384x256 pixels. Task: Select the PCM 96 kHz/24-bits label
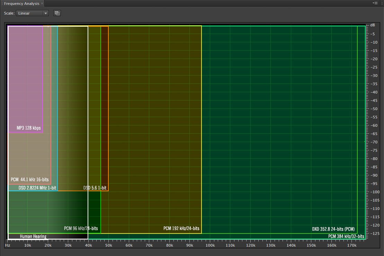click(81, 228)
